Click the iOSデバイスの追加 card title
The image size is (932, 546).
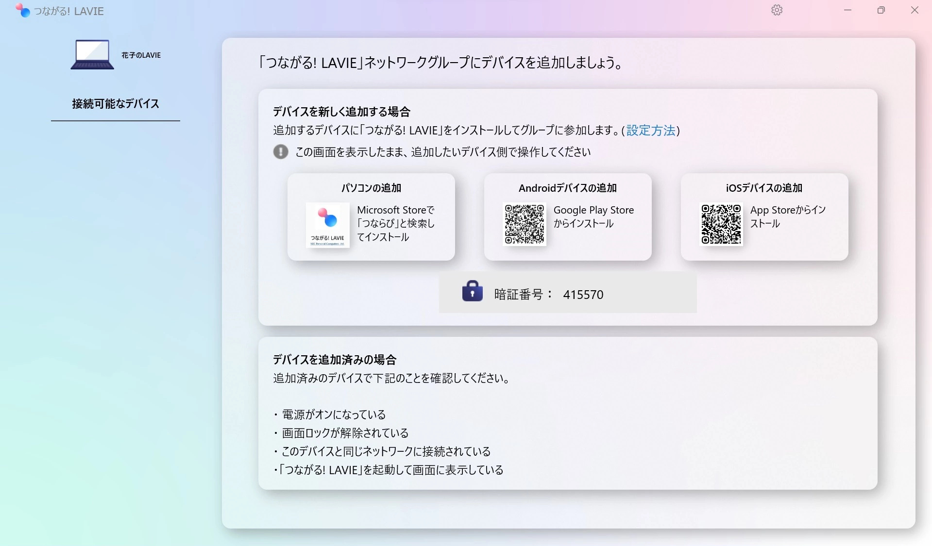[x=764, y=188]
